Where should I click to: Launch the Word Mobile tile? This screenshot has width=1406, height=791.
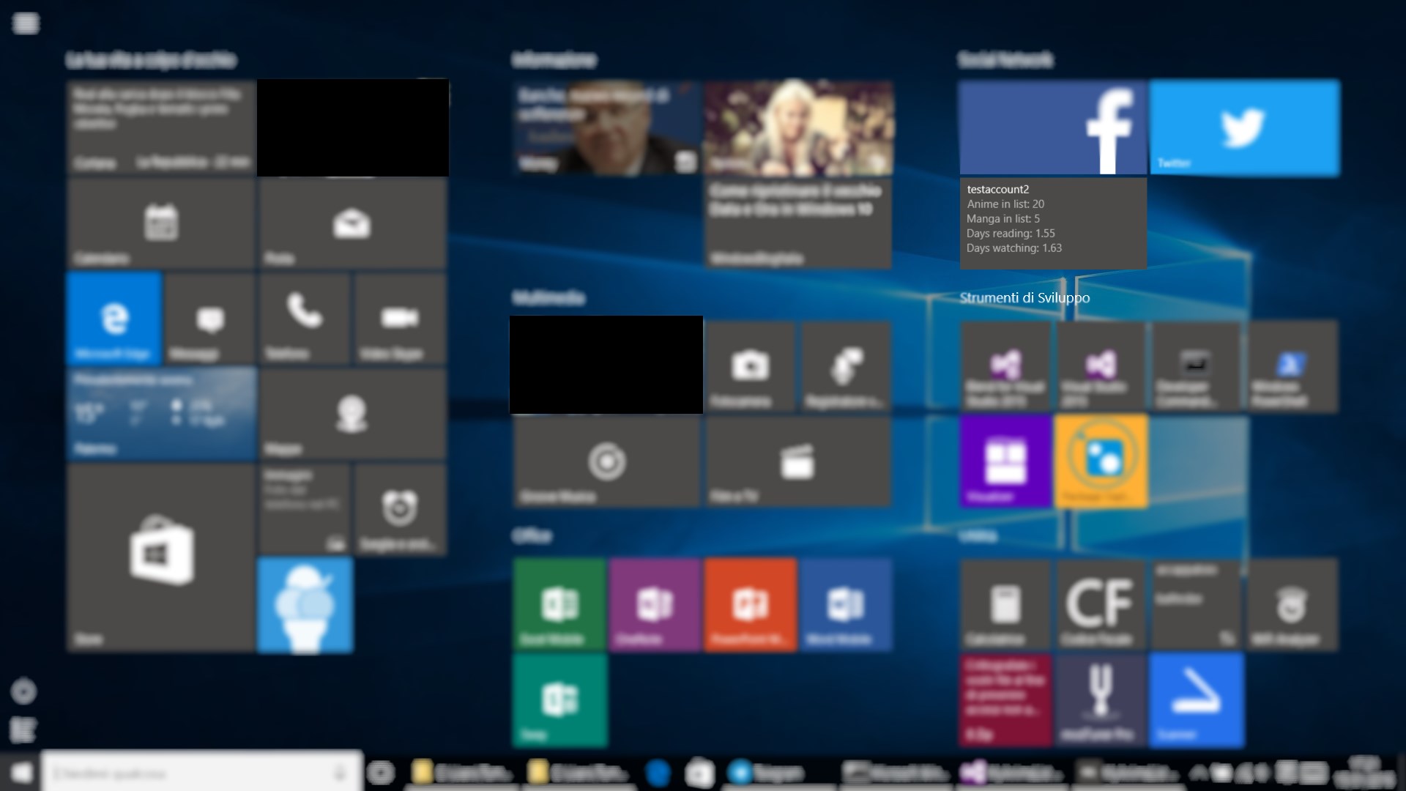click(x=846, y=604)
